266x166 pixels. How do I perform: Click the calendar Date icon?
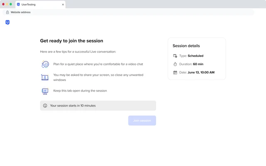click(175, 73)
